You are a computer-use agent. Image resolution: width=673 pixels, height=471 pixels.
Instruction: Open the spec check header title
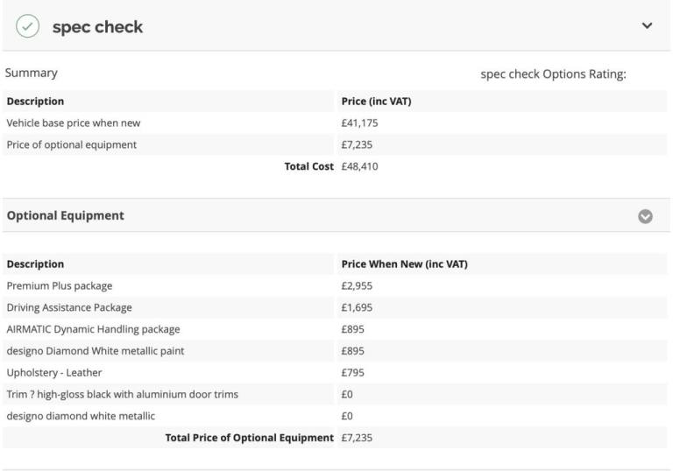tap(97, 27)
